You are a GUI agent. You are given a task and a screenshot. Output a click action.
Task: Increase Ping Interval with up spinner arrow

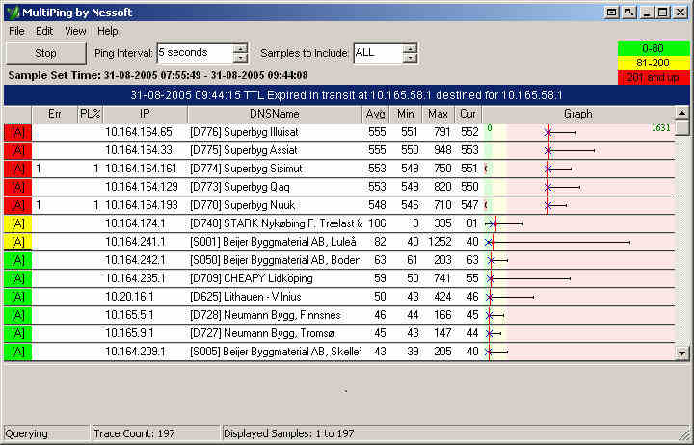coord(240,49)
